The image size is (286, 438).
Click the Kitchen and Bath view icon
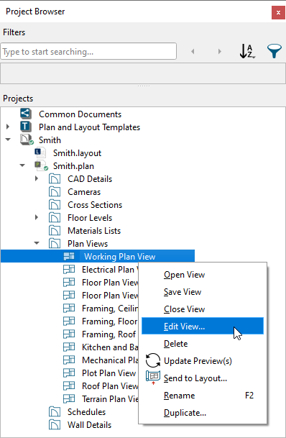69,347
